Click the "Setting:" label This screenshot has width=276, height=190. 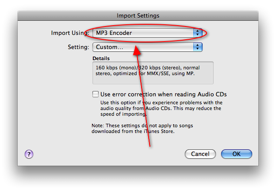pos(78,47)
